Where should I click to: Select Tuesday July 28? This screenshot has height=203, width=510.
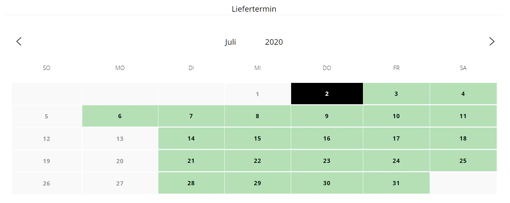pyautogui.click(x=191, y=183)
